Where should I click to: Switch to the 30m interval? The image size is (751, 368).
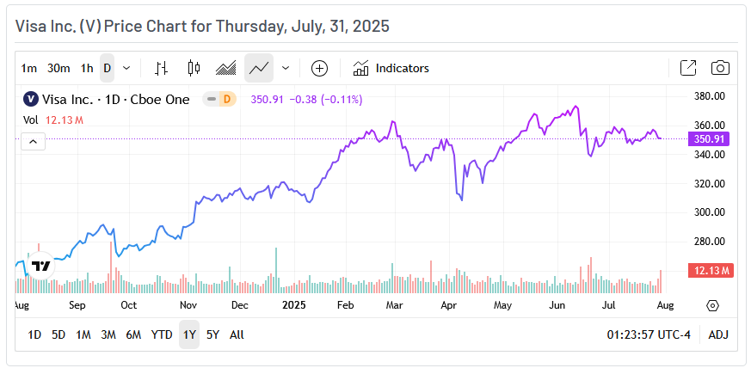58,68
